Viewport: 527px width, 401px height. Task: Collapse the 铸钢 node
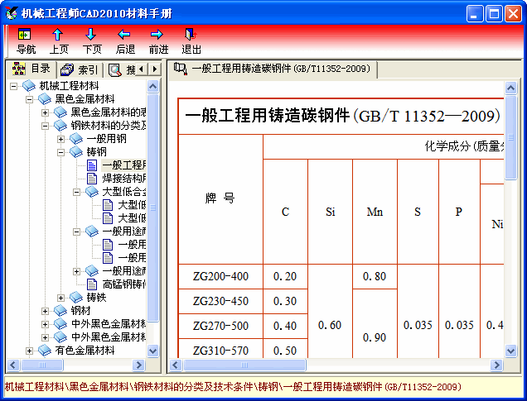coord(60,153)
